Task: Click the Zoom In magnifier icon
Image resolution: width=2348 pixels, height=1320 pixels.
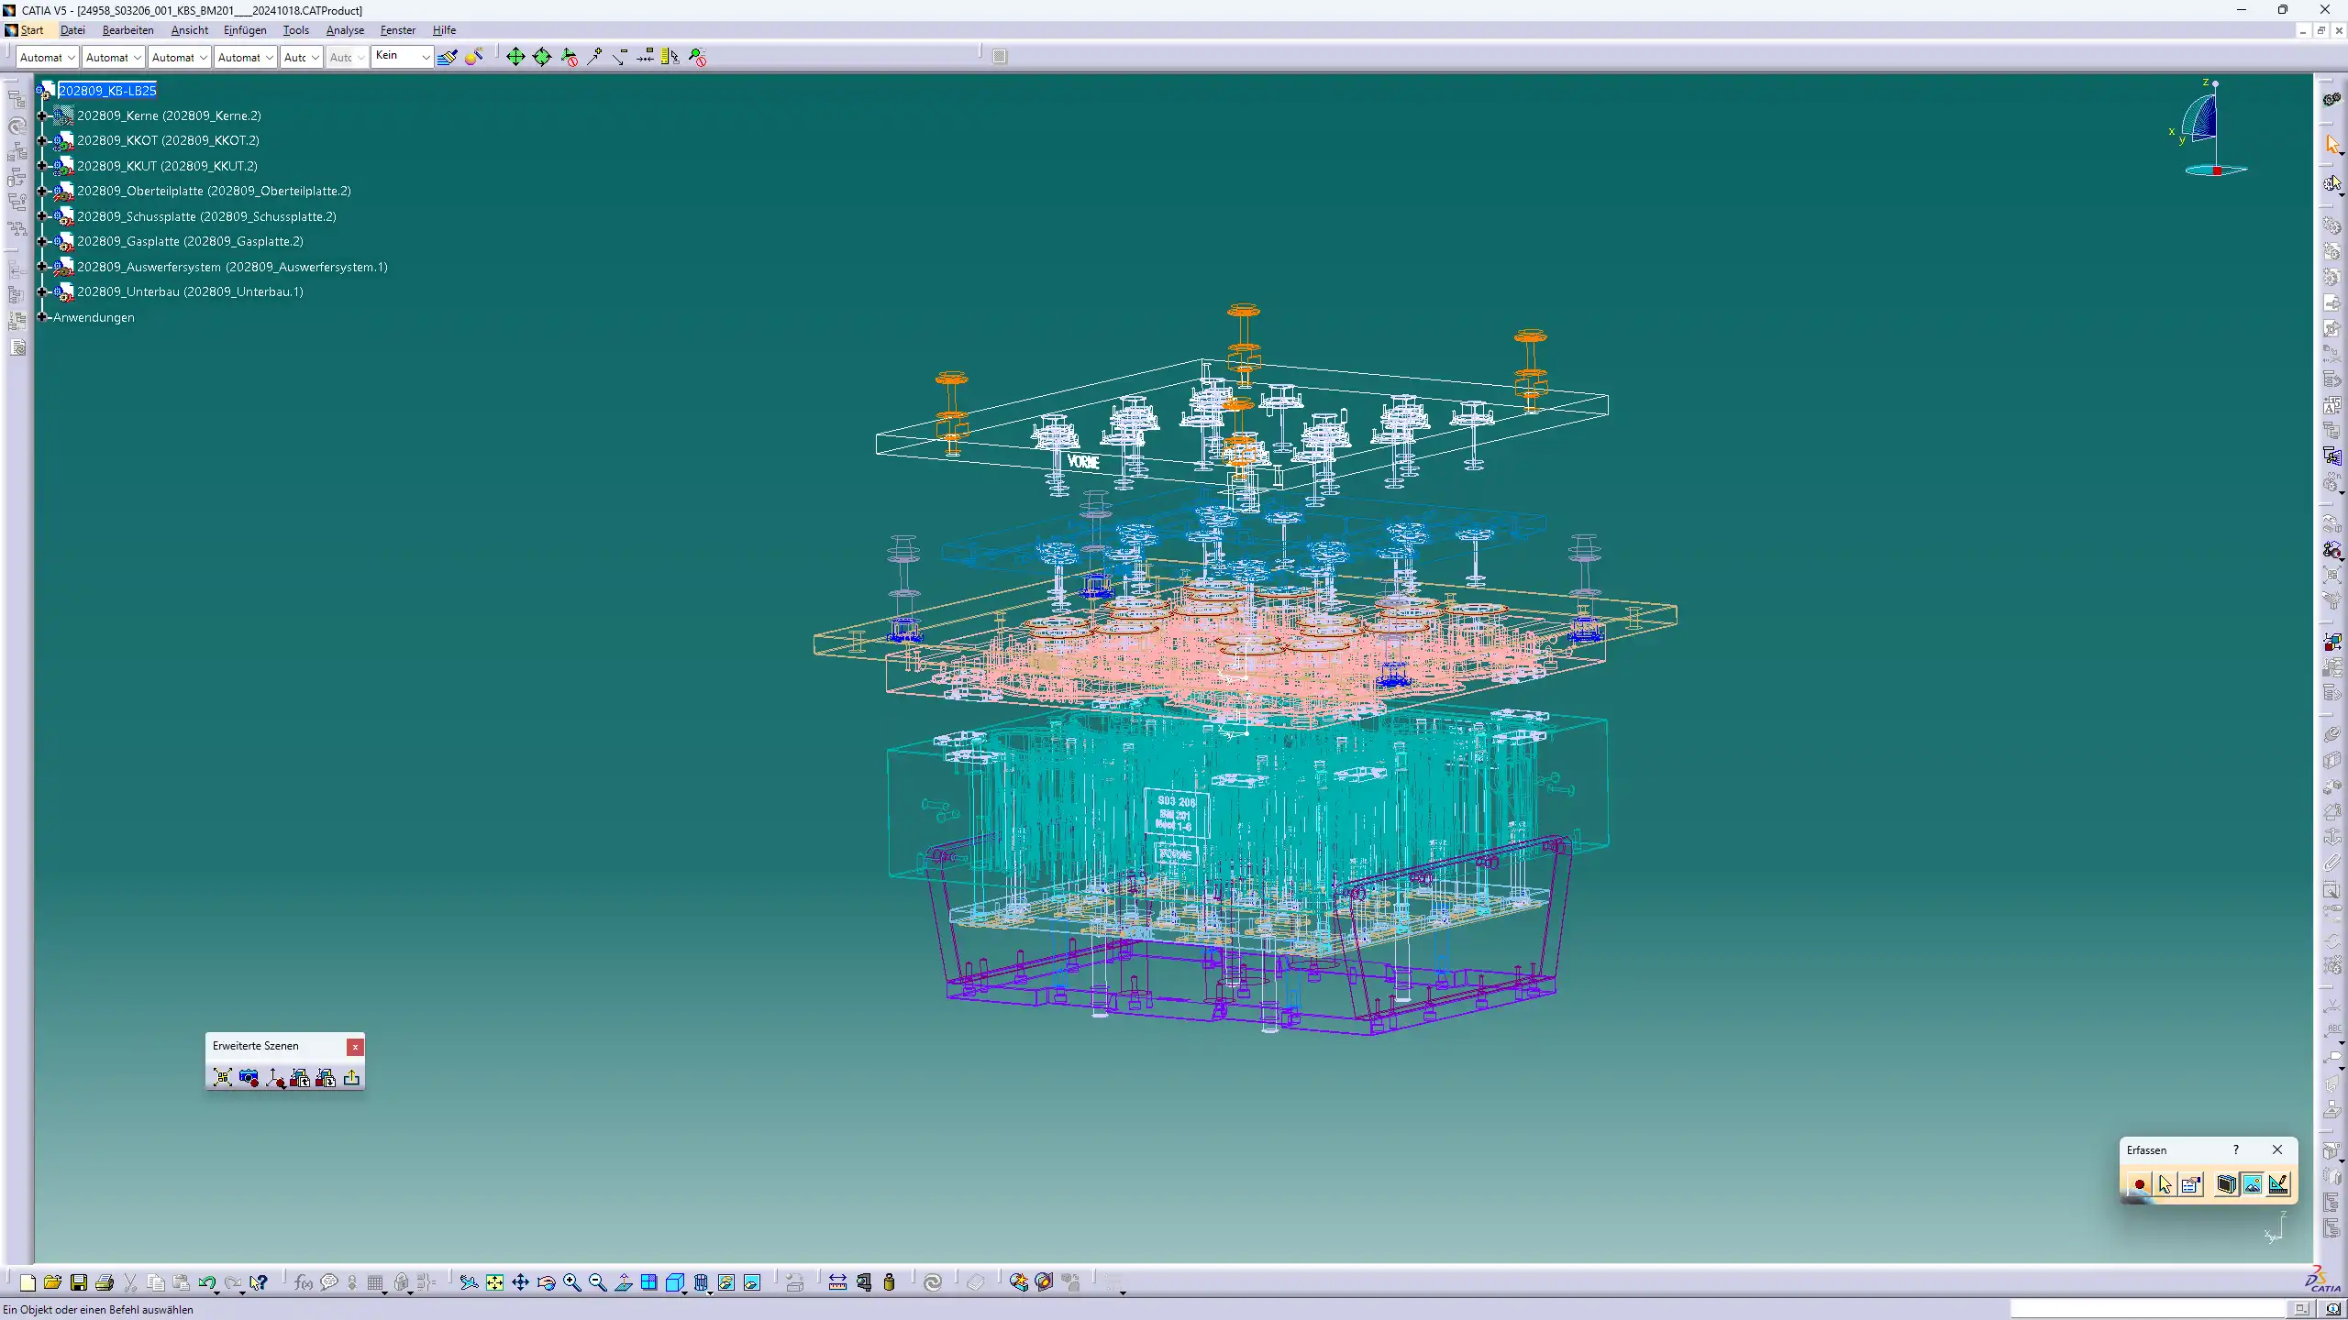Action: click(x=571, y=1282)
